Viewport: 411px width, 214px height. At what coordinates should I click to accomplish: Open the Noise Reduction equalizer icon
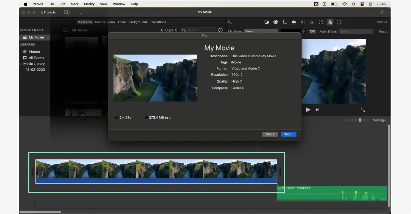pyautogui.click(x=312, y=22)
